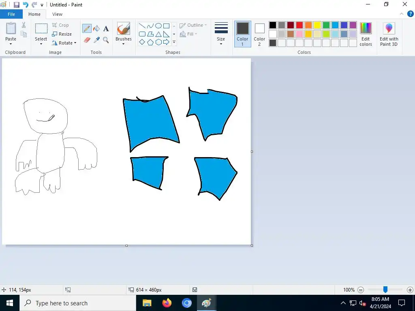Open File Explorer from taskbar
The width and height of the screenshot is (415, 311).
pyautogui.click(x=147, y=303)
